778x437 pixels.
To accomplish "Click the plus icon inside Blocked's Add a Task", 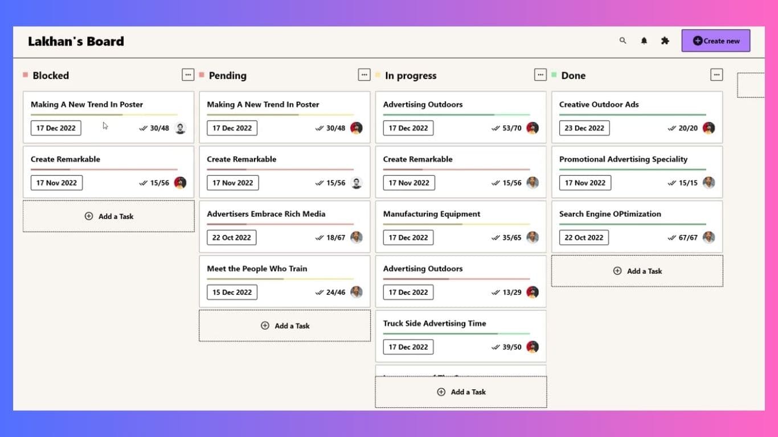I will click(x=88, y=216).
